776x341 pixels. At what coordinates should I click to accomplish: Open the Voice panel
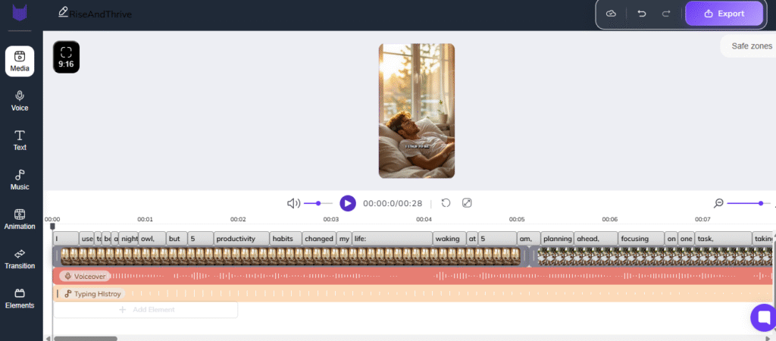point(20,101)
